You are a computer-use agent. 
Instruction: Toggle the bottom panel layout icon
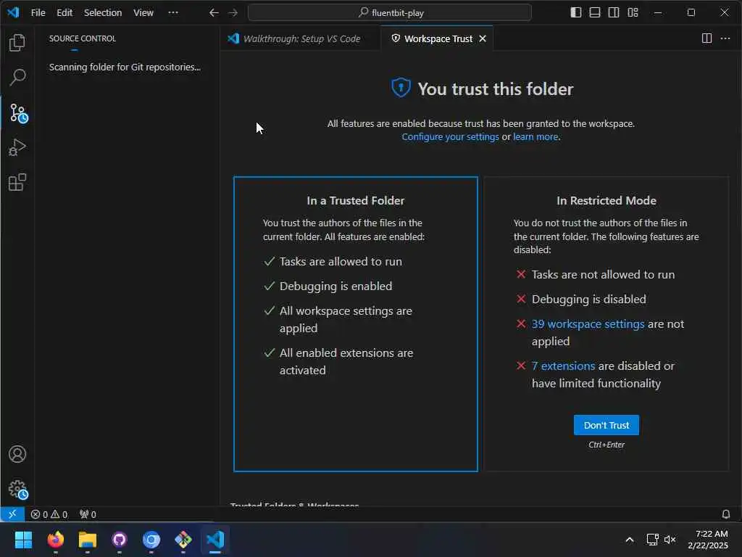click(595, 13)
